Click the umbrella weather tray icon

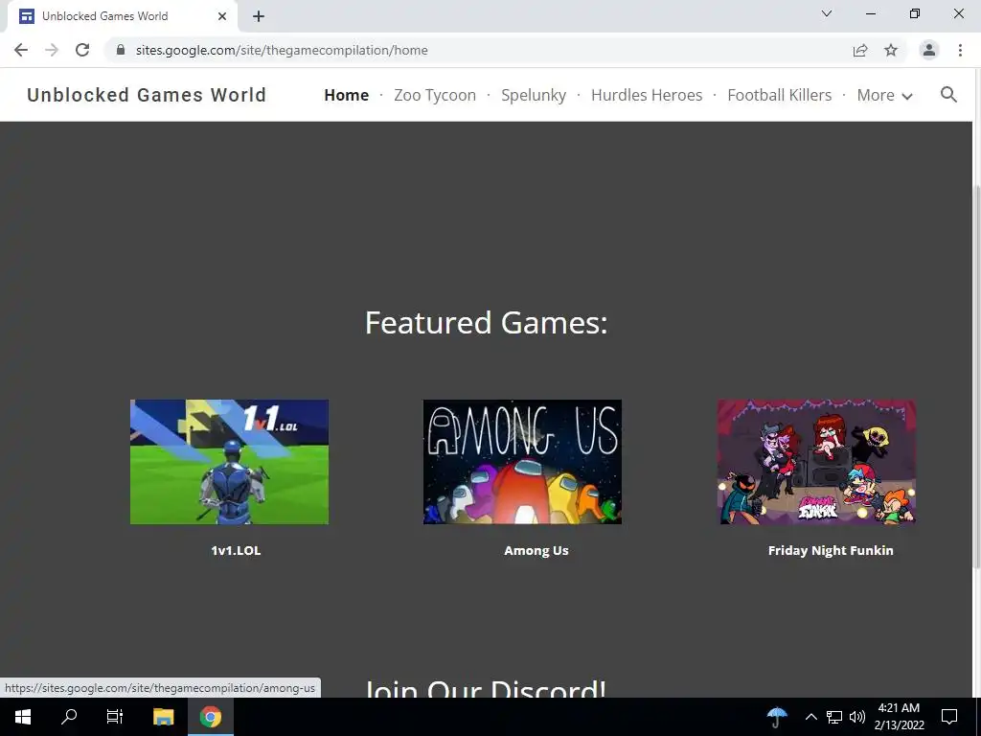(x=777, y=717)
